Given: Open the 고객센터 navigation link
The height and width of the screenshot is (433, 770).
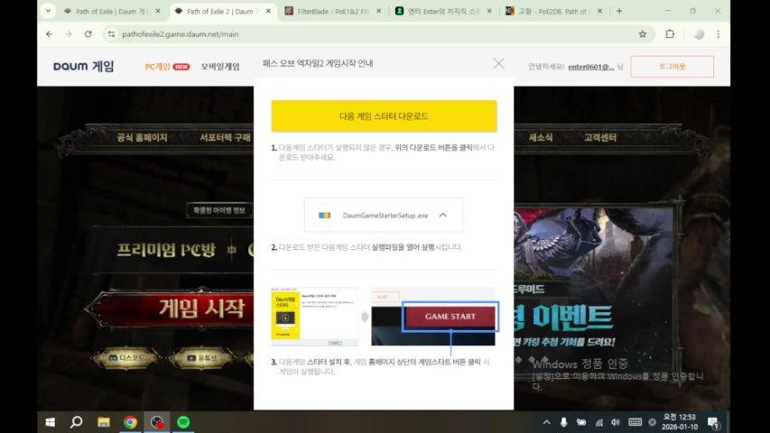Looking at the screenshot, I should pyautogui.click(x=599, y=138).
